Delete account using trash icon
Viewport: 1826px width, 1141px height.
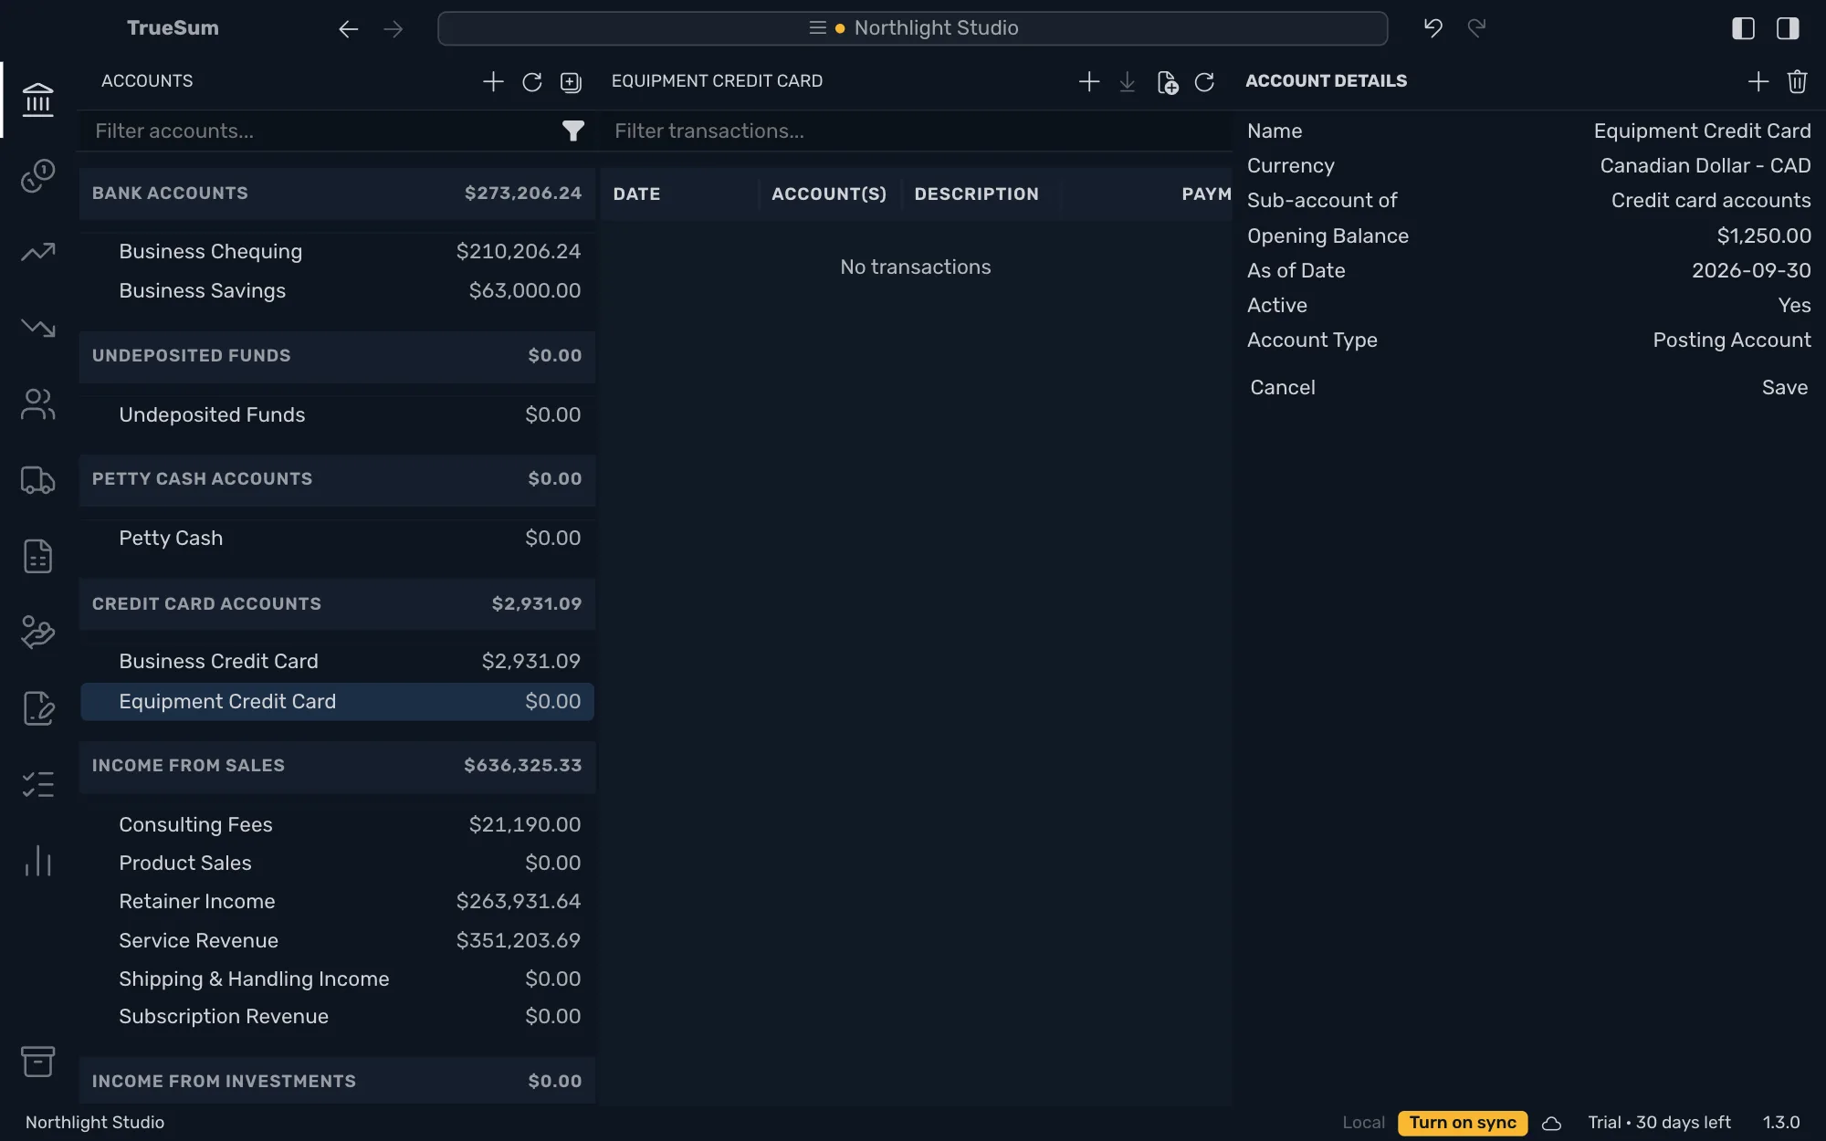point(1798,82)
